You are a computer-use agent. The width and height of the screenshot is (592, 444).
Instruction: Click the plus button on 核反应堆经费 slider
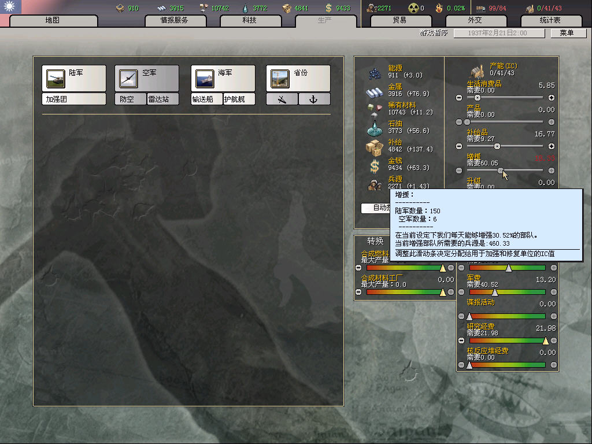[x=553, y=365]
